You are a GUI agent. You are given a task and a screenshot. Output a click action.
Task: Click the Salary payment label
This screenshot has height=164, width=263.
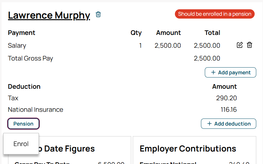click(17, 45)
